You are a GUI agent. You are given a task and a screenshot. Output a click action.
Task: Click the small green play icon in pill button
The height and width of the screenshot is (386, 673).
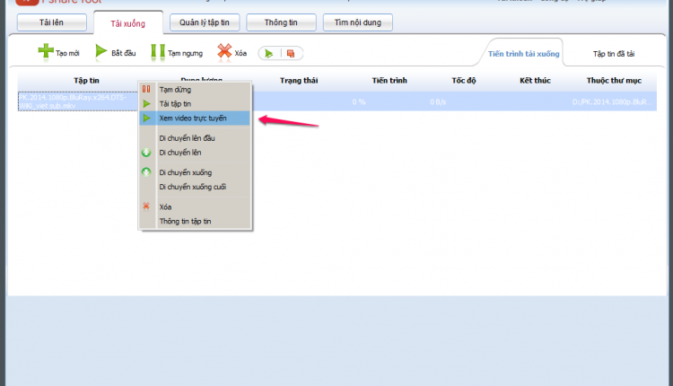click(269, 54)
